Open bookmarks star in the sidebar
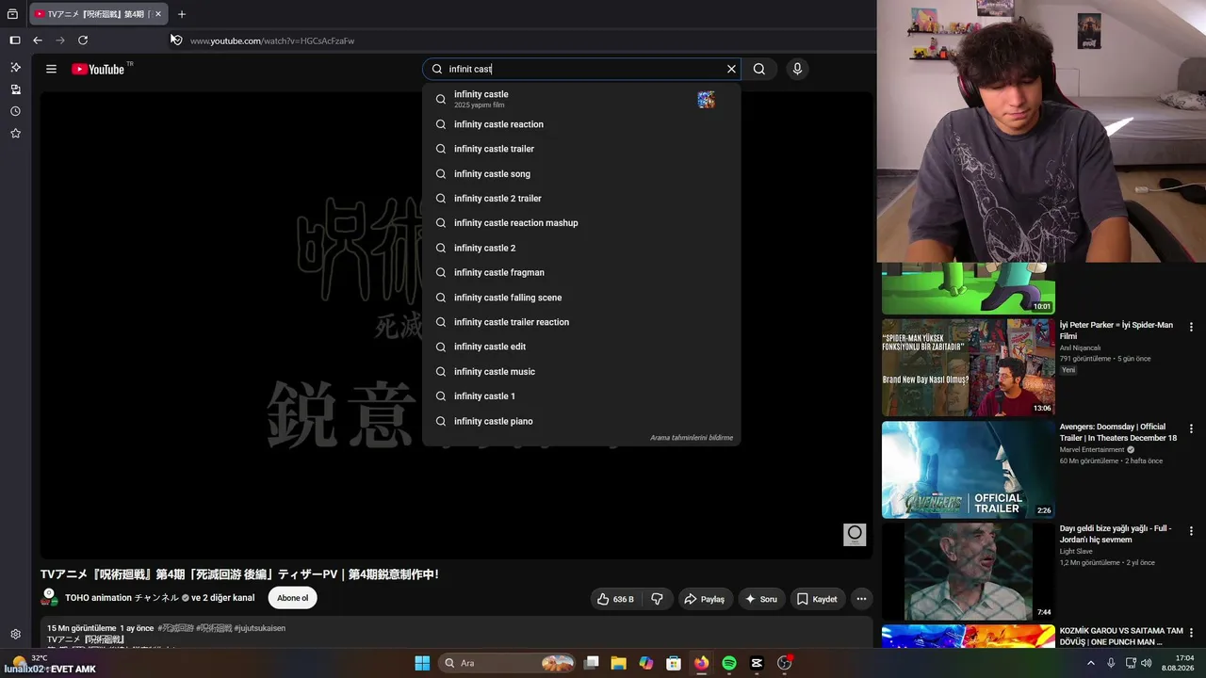1206x678 pixels. pos(15,134)
